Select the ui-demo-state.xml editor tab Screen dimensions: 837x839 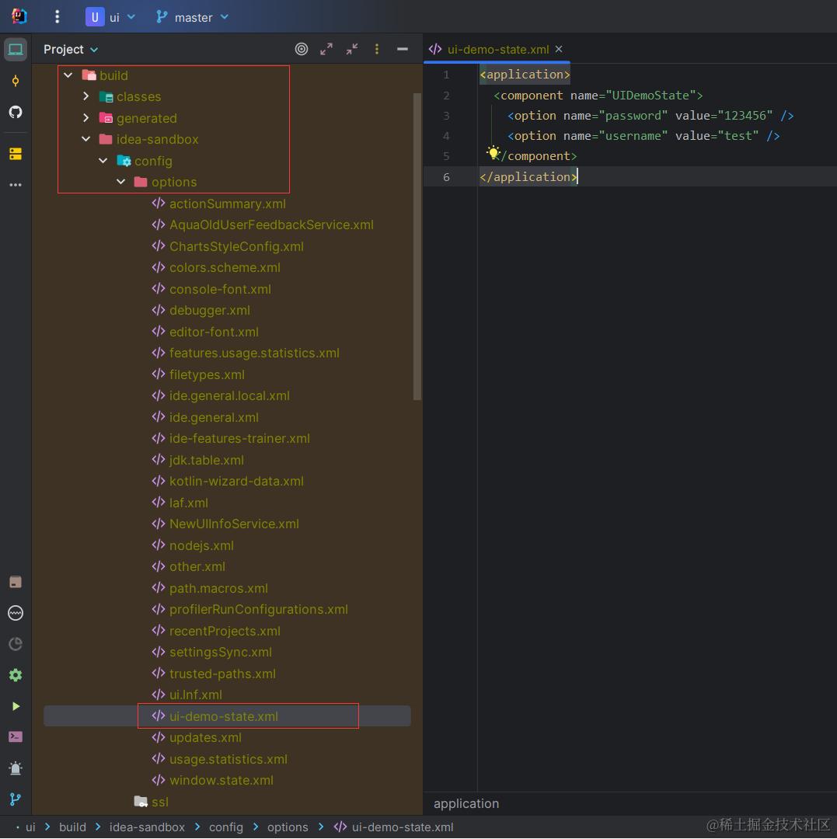pos(497,49)
